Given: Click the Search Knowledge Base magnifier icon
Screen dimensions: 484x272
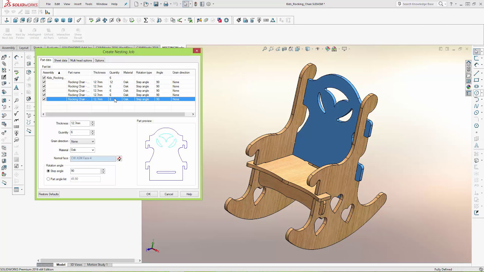Looking at the screenshot, I should pos(441,4).
